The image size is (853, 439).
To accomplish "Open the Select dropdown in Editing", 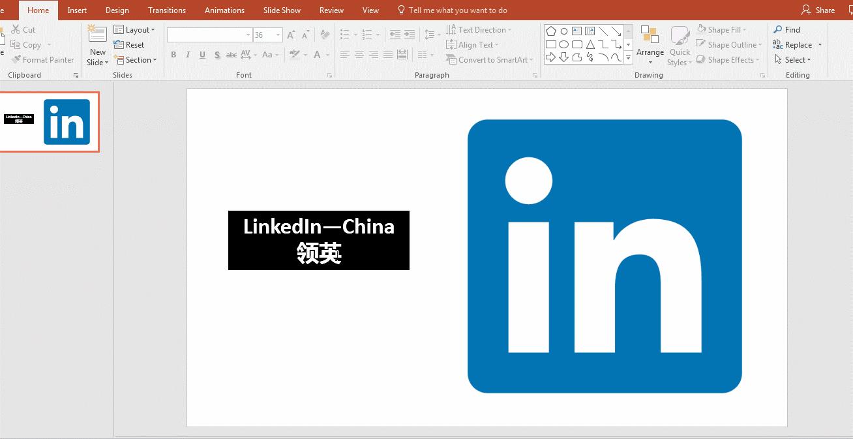I will 793,60.
